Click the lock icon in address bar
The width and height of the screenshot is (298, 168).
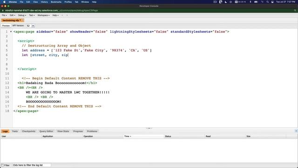[x=3, y=10]
